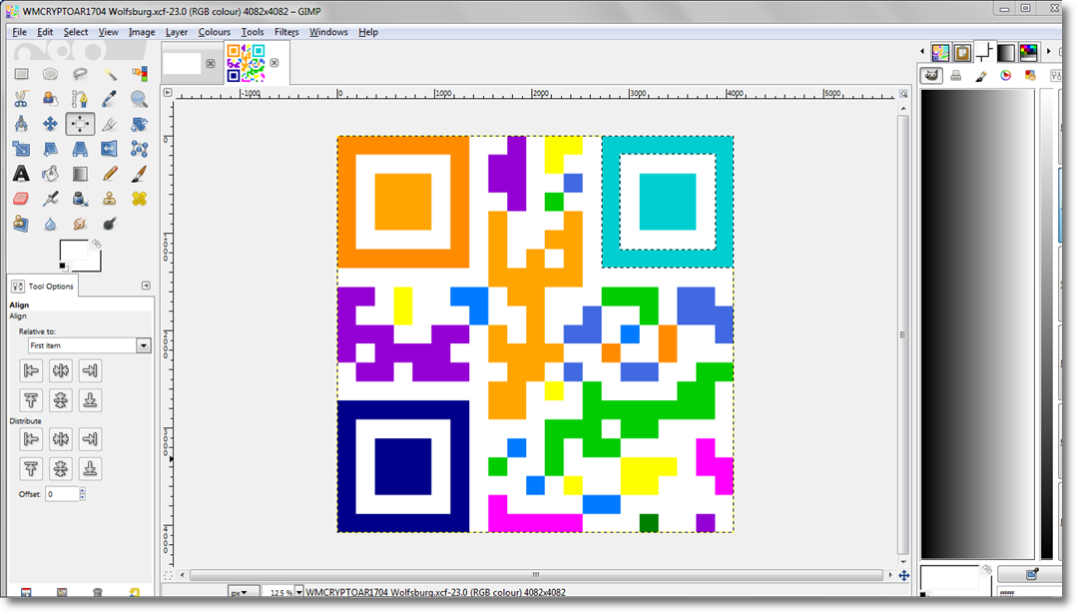This screenshot has height=614, width=1078.
Task: Choose the Blend gradient tool
Action: [80, 174]
